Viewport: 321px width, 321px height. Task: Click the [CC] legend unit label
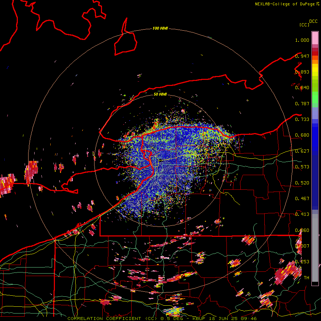[x=305, y=25]
